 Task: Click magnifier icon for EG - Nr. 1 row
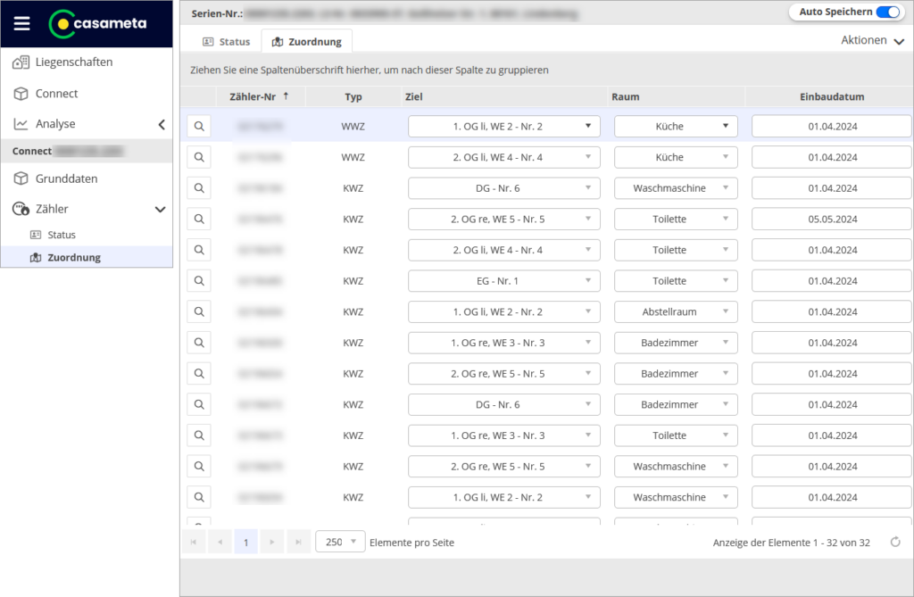click(x=199, y=281)
